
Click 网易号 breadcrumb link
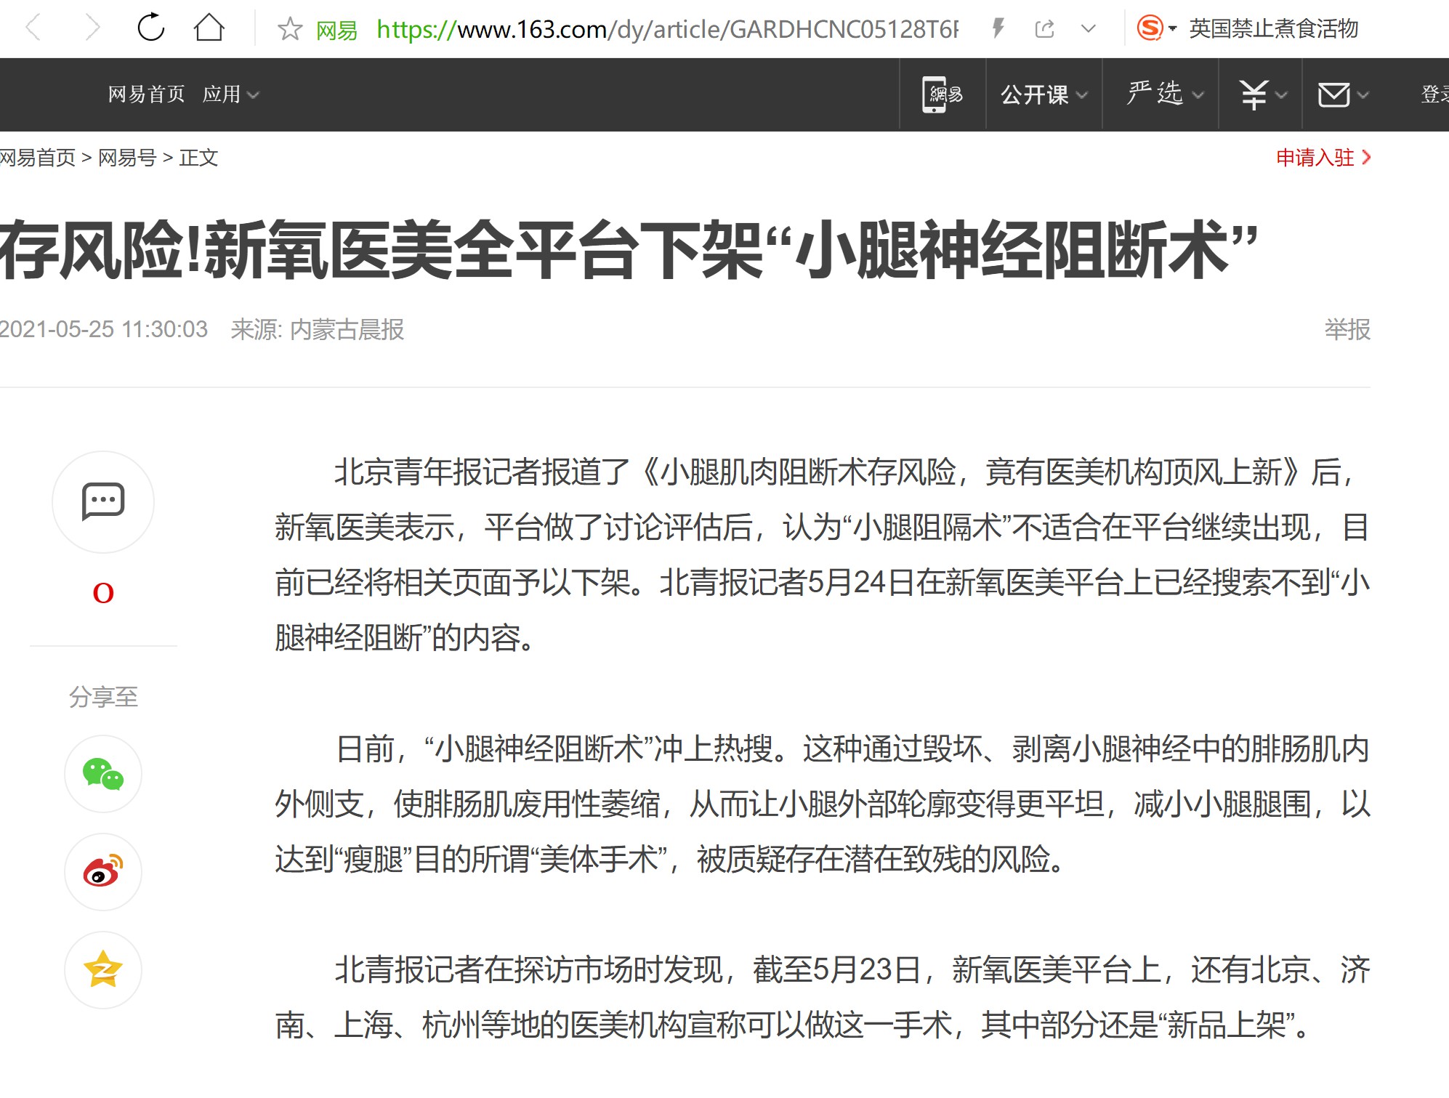pyautogui.click(x=127, y=158)
